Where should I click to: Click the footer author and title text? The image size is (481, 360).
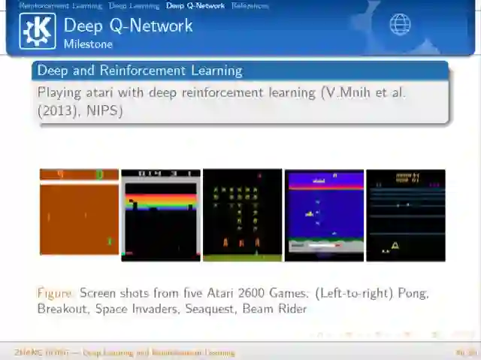coord(125,352)
